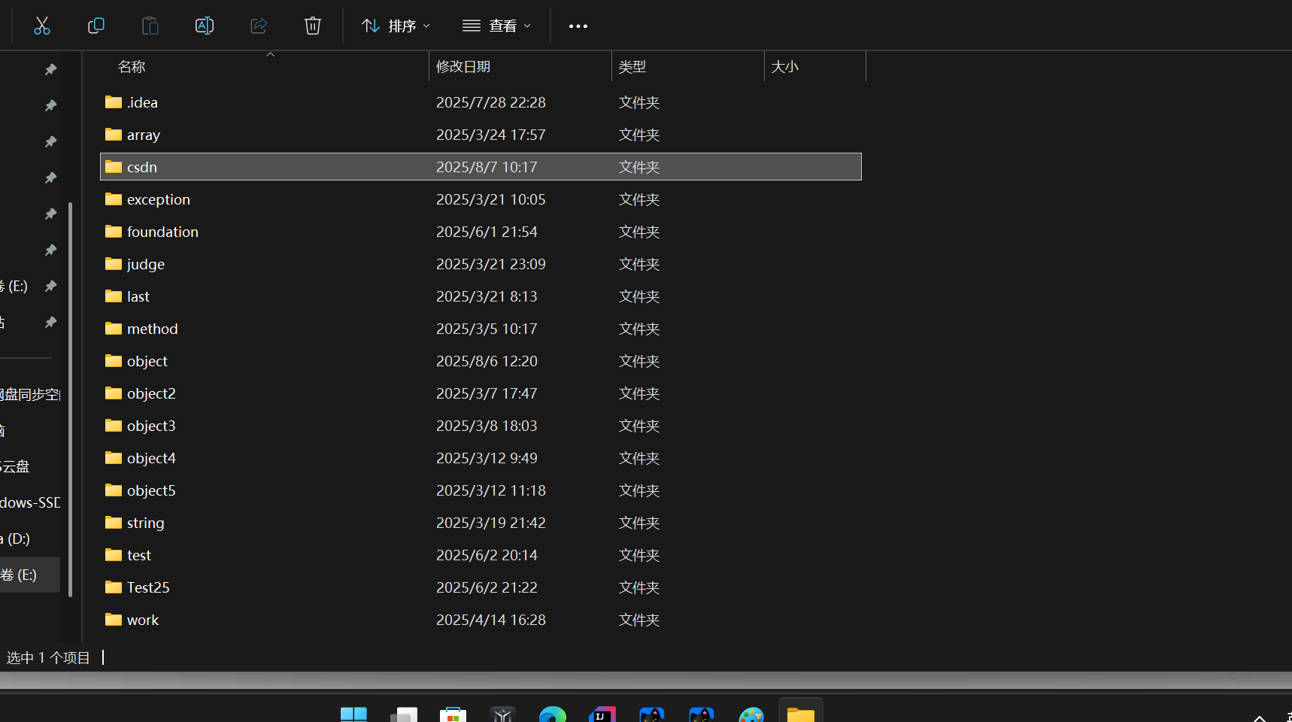Click the pin icon beside the (E:) quick access entry
Image resolution: width=1292 pixels, height=722 pixels.
50,286
